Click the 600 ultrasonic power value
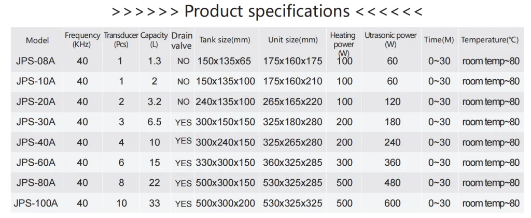The width and height of the screenshot is (531, 218). [392, 204]
